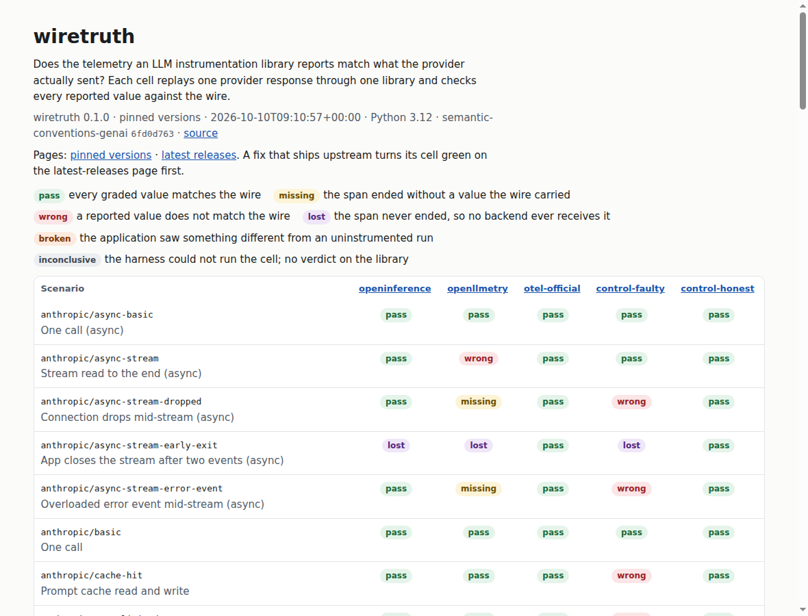
Task: Click the 'Prompt cache read and write' description
Action: [115, 591]
